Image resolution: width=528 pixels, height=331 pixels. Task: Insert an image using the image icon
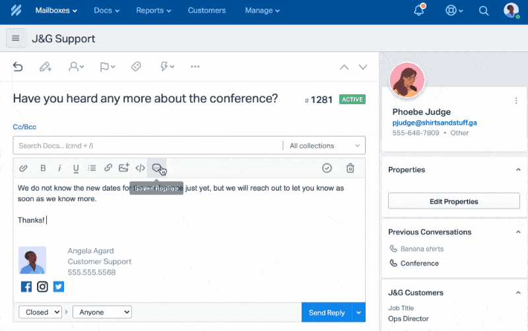coord(123,168)
